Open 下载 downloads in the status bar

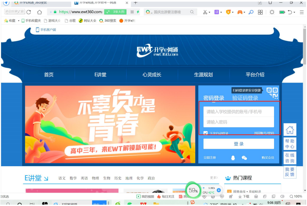point(244,197)
